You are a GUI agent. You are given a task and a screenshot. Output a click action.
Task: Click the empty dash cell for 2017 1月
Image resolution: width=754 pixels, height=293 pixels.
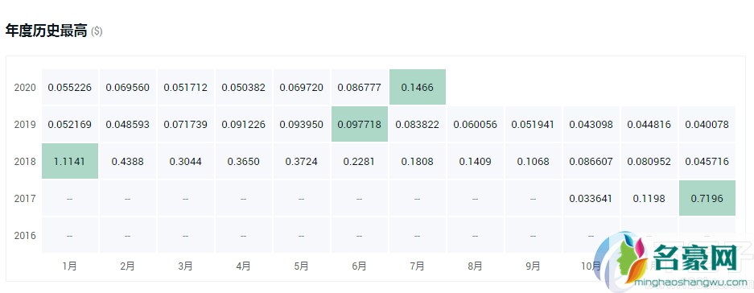(x=70, y=198)
